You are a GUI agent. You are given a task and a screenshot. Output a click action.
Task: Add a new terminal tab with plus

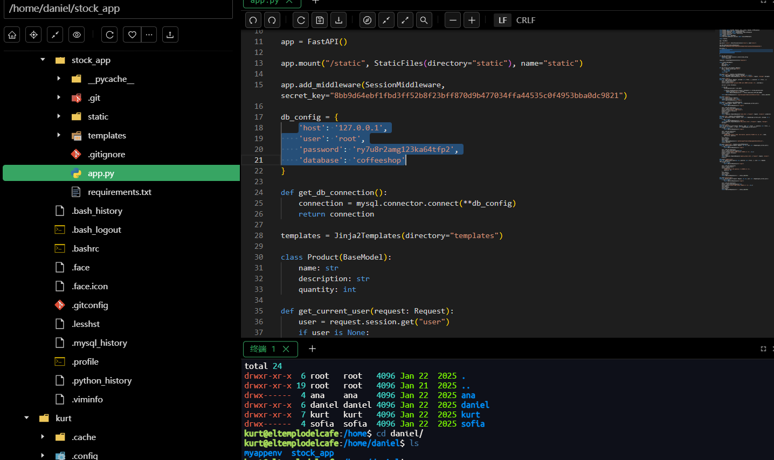312,349
